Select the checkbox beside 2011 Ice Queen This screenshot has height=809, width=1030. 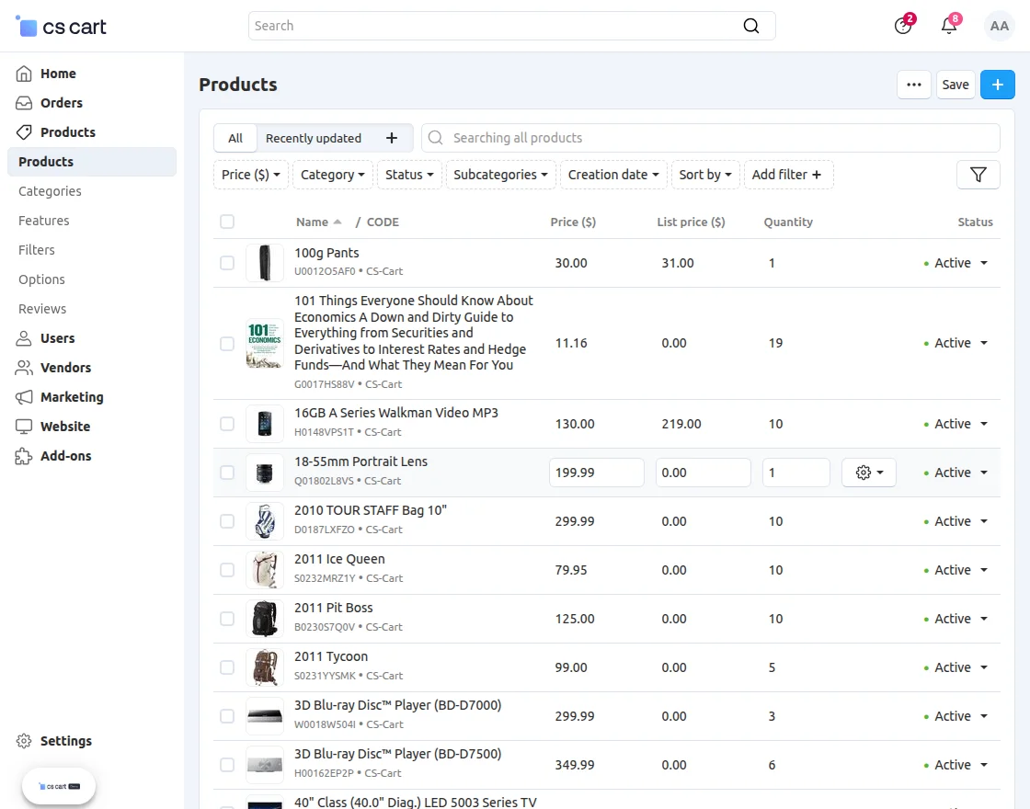226,569
